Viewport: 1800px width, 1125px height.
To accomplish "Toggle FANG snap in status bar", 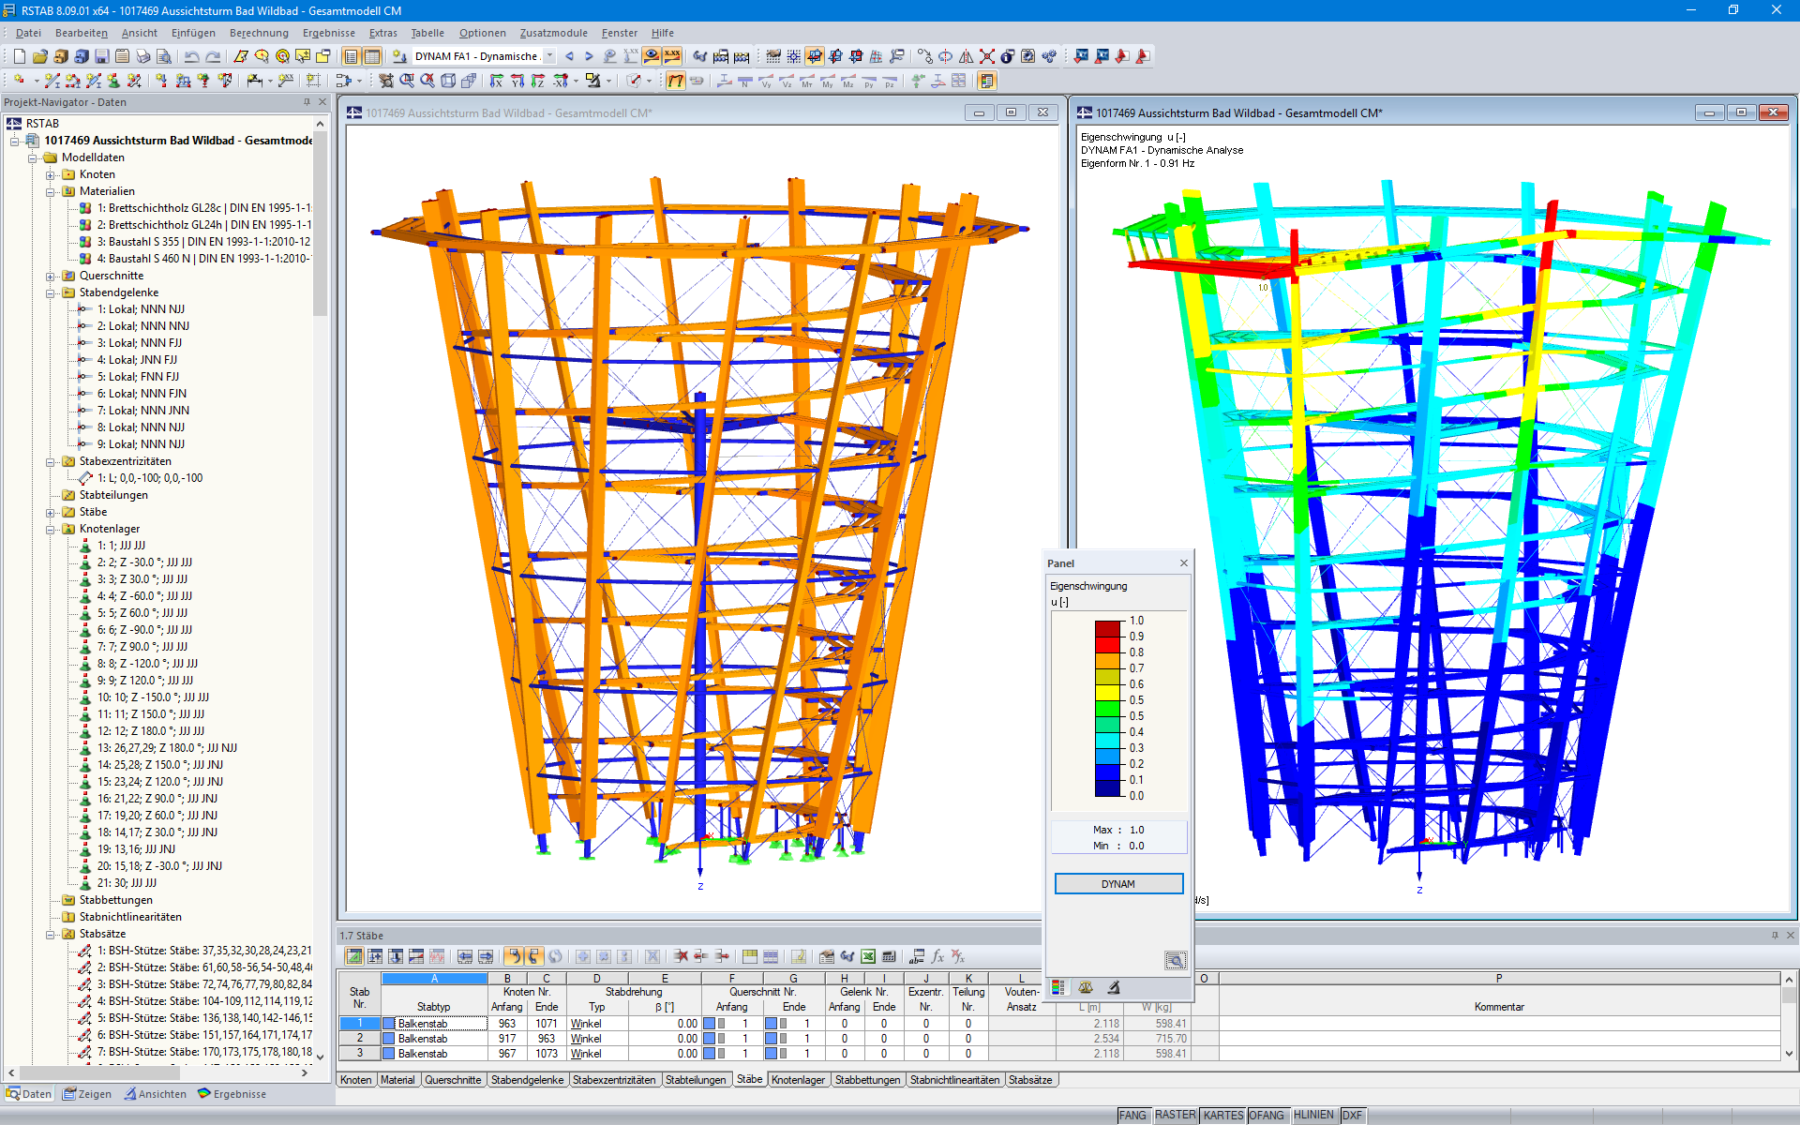I will pos(1132,1115).
